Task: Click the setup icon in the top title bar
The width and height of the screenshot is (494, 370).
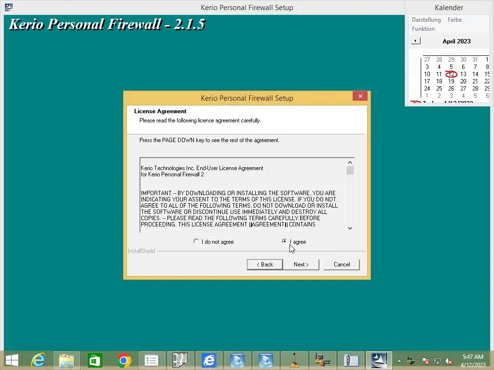Action: pos(9,7)
